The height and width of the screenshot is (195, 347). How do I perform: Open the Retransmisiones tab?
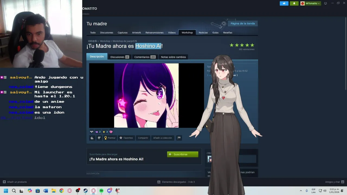pos(155,32)
